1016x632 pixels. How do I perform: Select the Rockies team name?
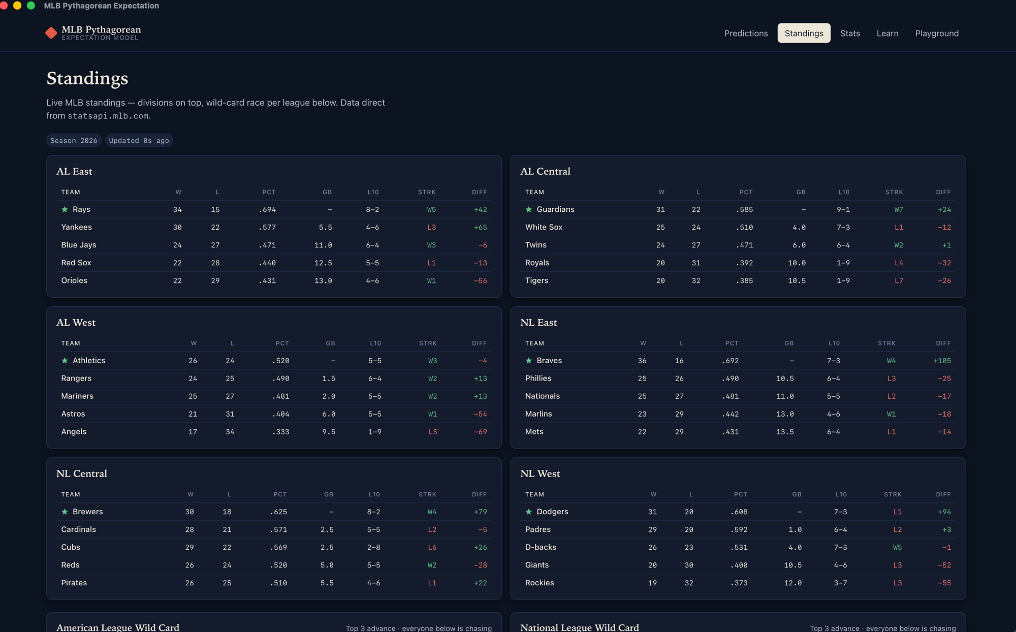point(539,583)
